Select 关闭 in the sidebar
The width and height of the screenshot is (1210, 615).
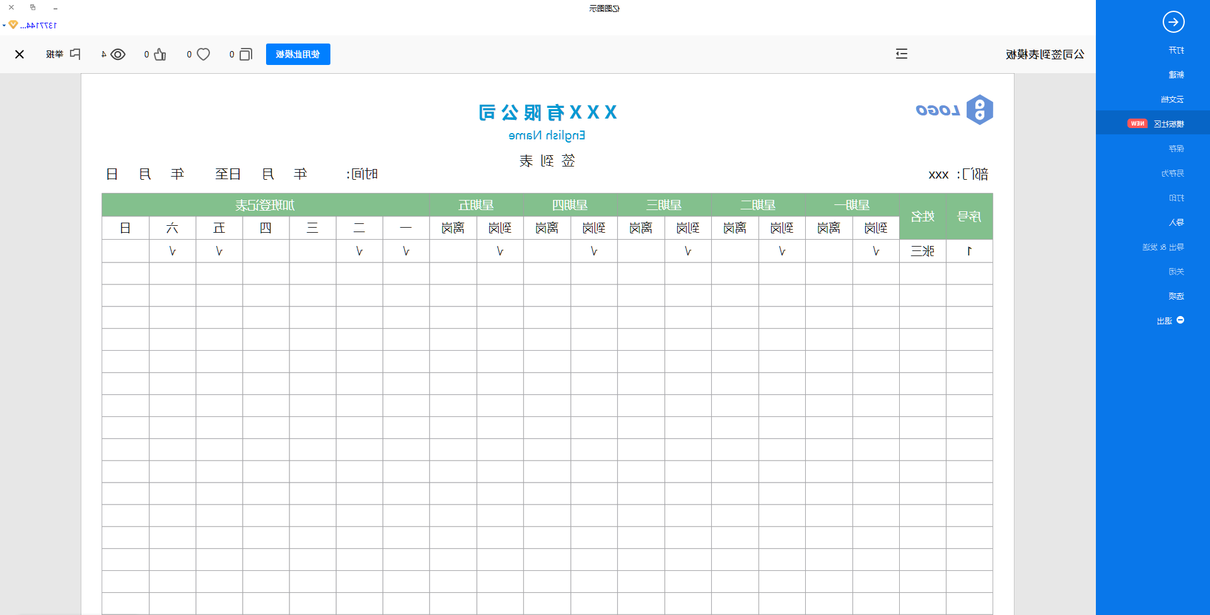click(x=1177, y=272)
